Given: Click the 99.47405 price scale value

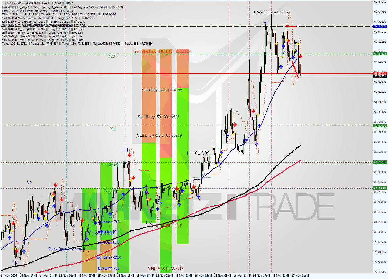Looking at the screenshot, I should coord(380,2).
